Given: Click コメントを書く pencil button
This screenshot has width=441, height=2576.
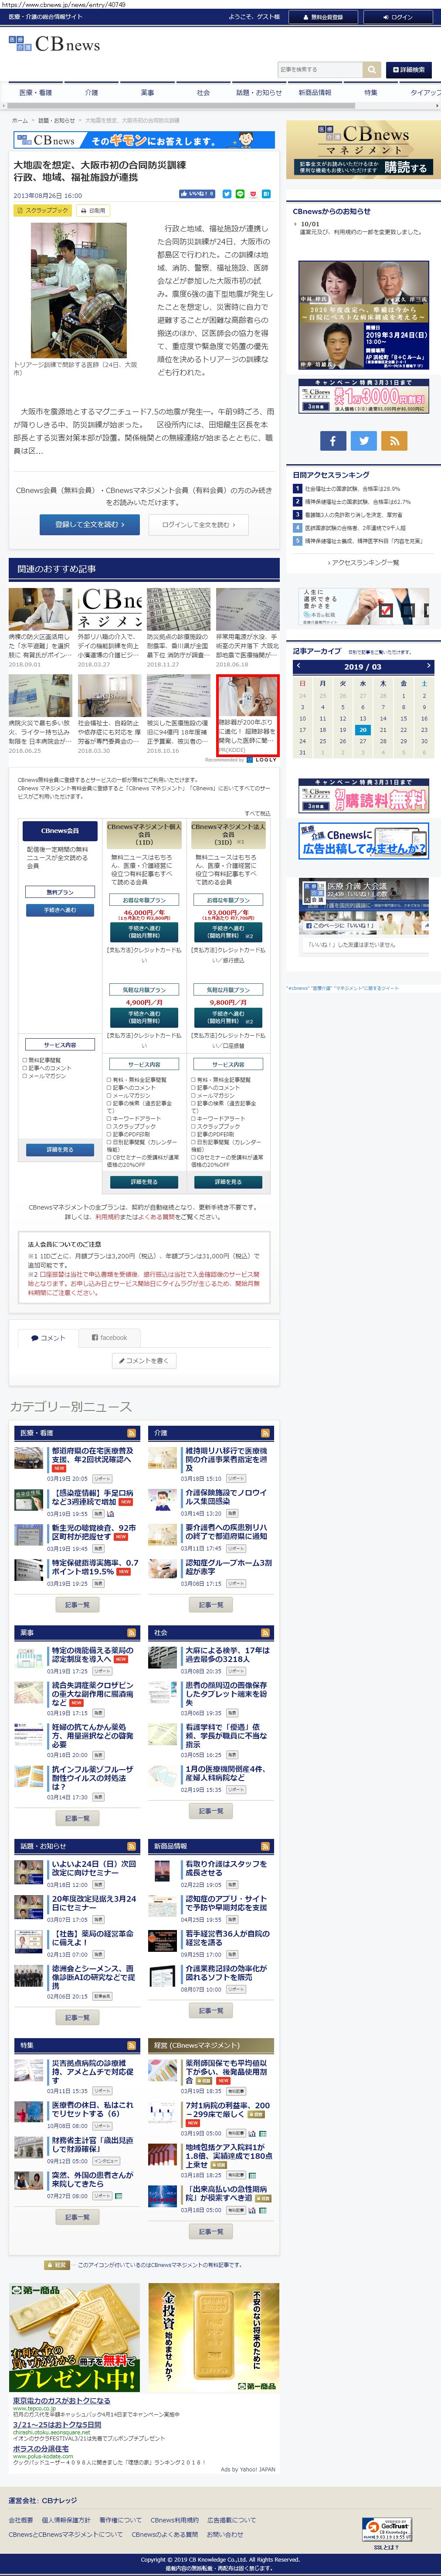Looking at the screenshot, I should click(x=143, y=1360).
